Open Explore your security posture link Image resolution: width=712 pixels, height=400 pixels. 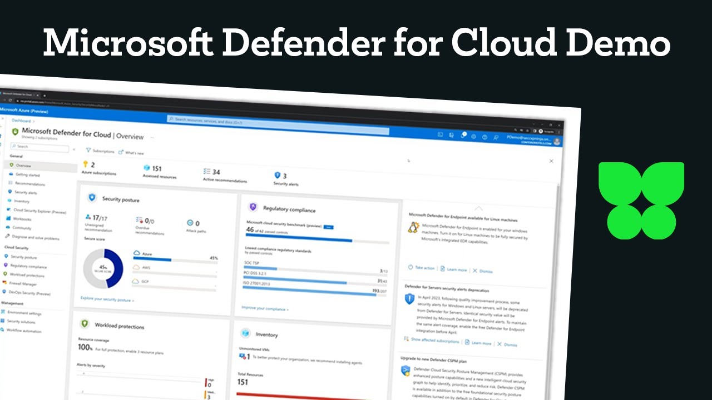pyautogui.click(x=107, y=299)
